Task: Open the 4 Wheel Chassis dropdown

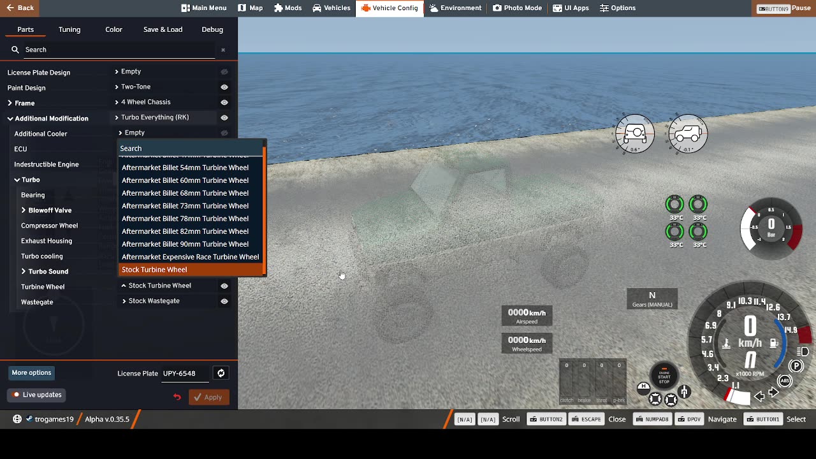Action: (x=165, y=102)
